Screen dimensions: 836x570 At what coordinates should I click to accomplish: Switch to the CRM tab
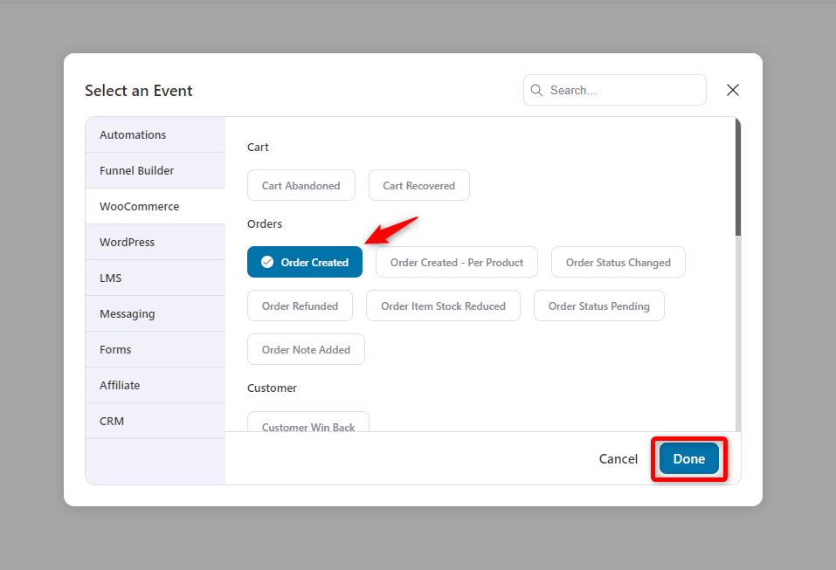pos(155,421)
